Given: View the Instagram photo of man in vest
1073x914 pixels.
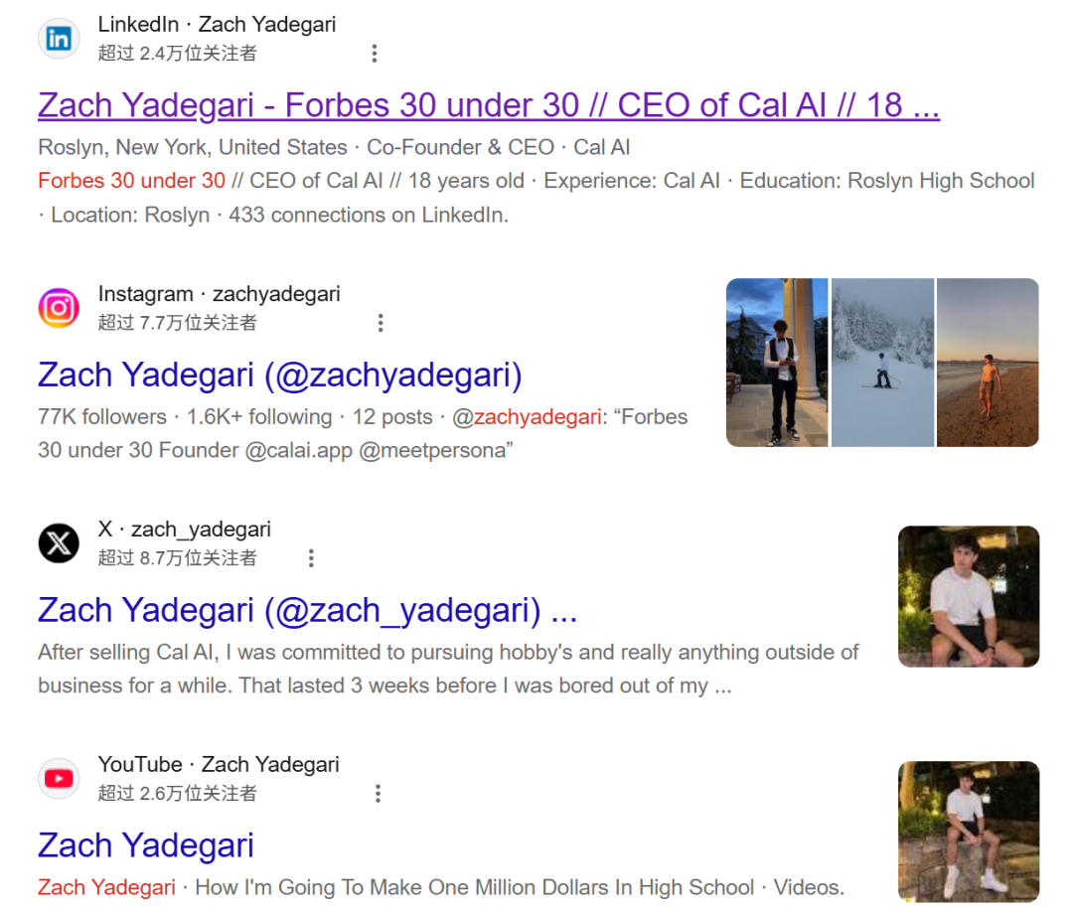Looking at the screenshot, I should 777,363.
